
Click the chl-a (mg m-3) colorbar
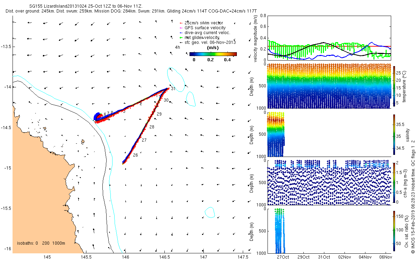pos(394,182)
